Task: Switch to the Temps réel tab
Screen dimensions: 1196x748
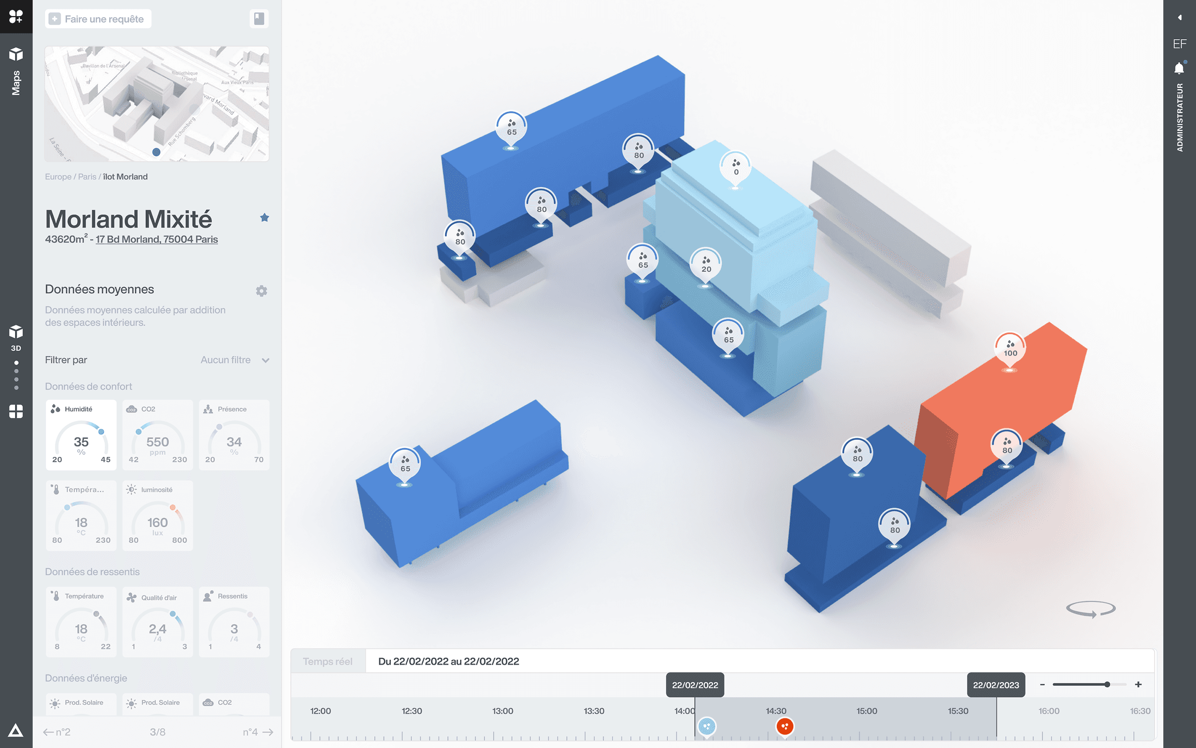Action: [328, 661]
